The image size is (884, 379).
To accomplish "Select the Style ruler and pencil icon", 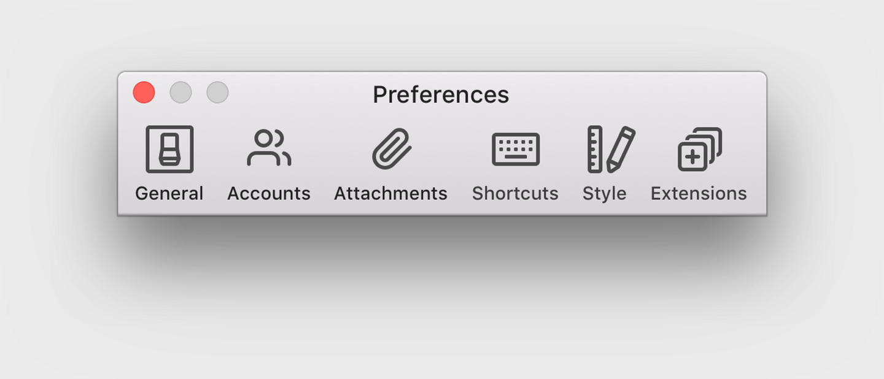I will [x=611, y=149].
